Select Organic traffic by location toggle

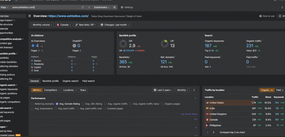pyautogui.click(x=267, y=90)
